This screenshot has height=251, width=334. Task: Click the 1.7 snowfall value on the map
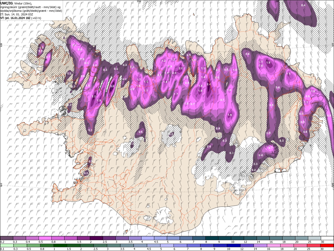tap(176, 94)
